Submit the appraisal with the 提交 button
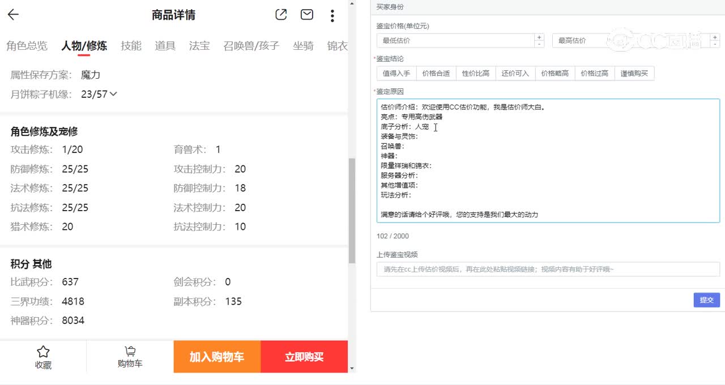Viewport: 725px width, 385px height. tap(706, 300)
